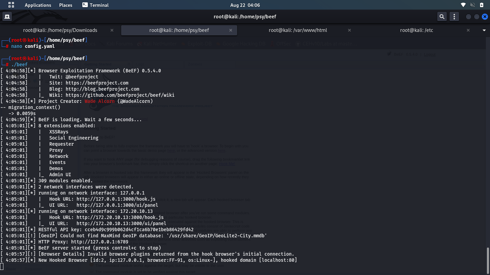Close the /etc terminal tab
Image resolution: width=490 pixels, height=275 pixels.
pos(468,30)
